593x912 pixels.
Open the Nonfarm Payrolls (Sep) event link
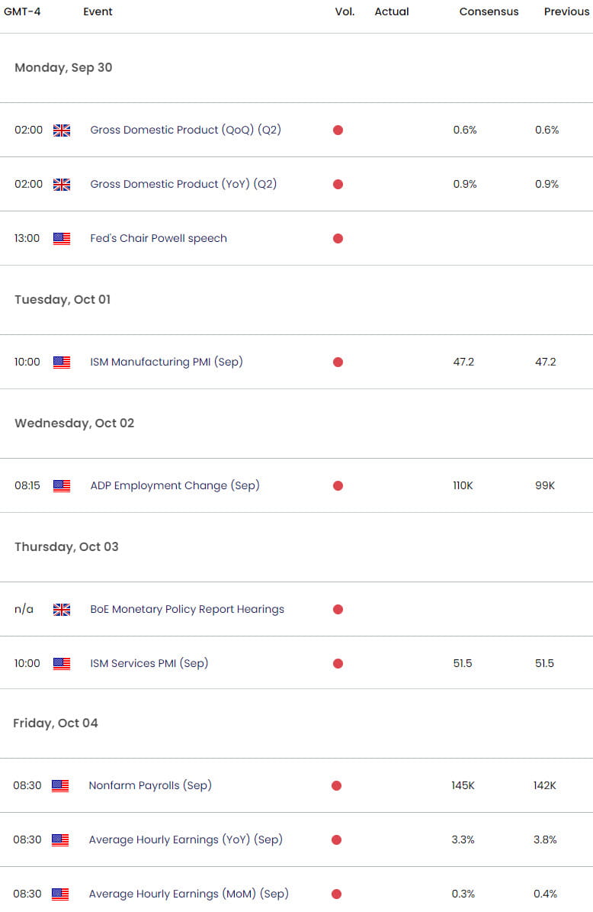[x=150, y=785]
